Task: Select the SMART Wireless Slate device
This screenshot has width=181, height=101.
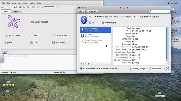Action: click(96, 41)
